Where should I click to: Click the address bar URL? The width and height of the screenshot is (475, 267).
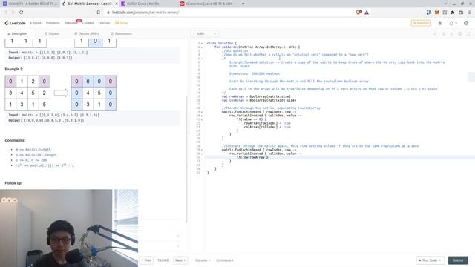145,13
